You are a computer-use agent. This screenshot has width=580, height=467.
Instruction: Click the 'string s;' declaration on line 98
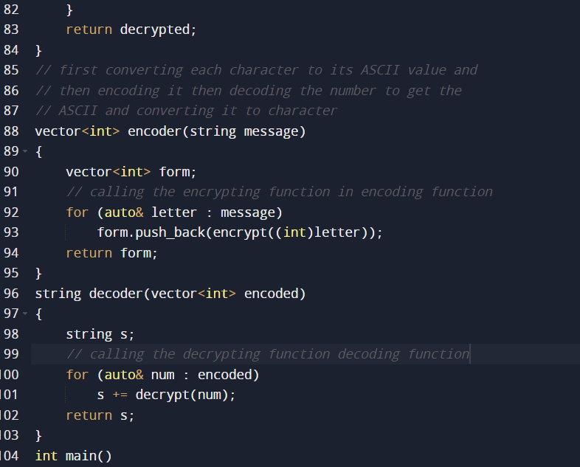(x=100, y=334)
